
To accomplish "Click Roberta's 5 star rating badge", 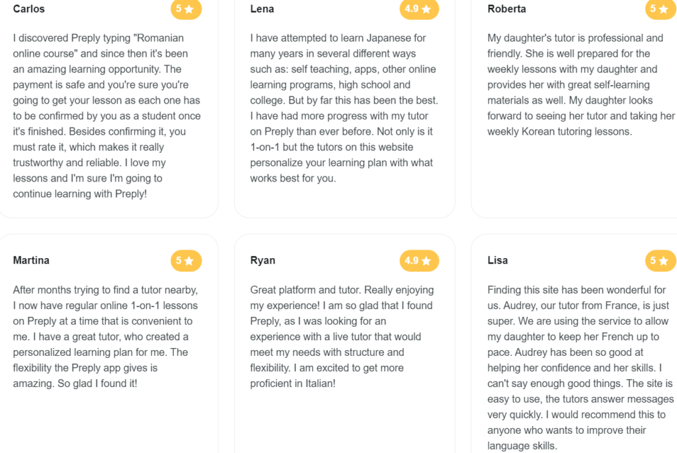I will pyautogui.click(x=660, y=9).
